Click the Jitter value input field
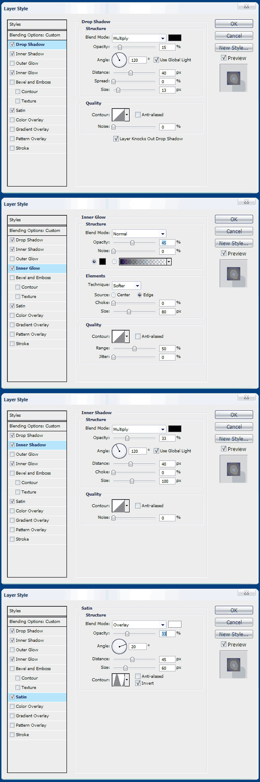This screenshot has width=260, height=782. click(x=167, y=357)
